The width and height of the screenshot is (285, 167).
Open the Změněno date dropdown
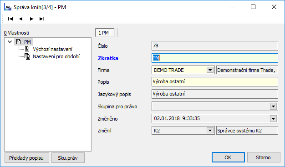click(273, 119)
